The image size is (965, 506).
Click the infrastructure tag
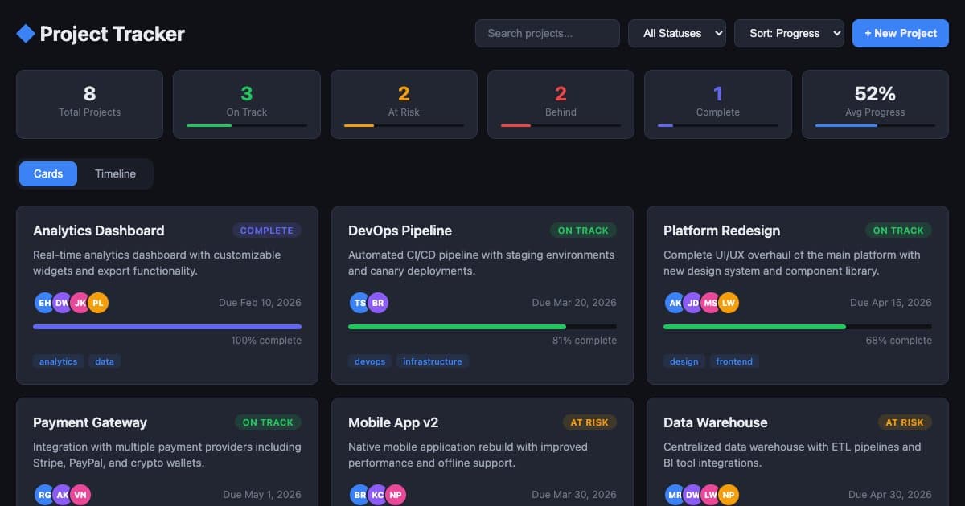433,361
